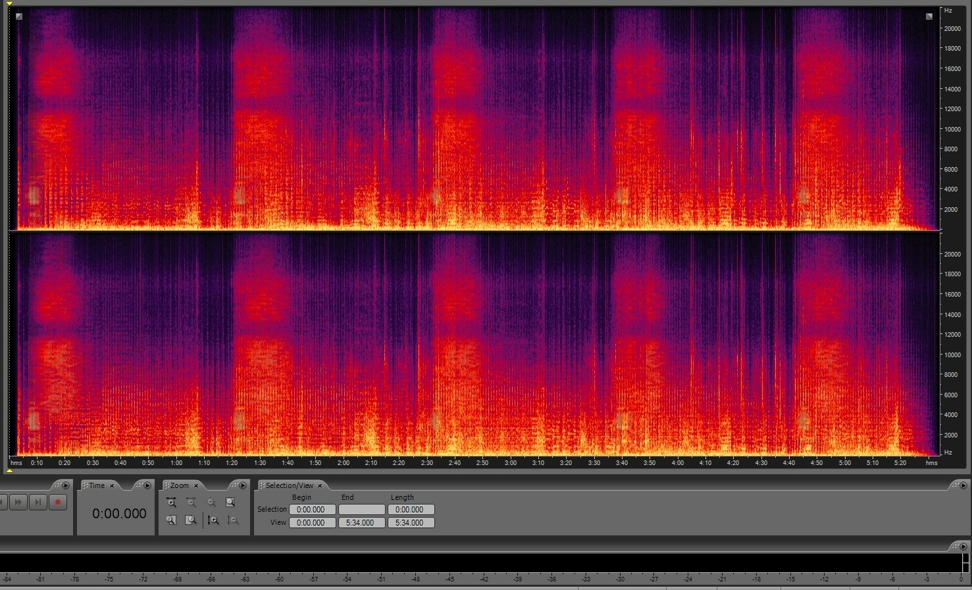Click the Zoom In Horizontally icon
Screen dimensions: 972x590
[171, 503]
